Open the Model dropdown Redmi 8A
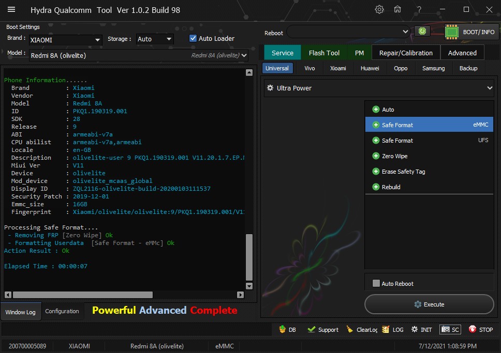This screenshot has height=353, width=501. point(138,55)
